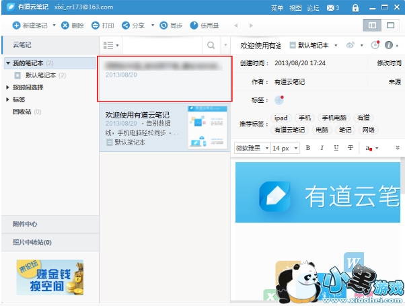The height and width of the screenshot is (306, 405).
Task: Open the Photo Transfer Station (照片中转站)
Action: click(50, 243)
